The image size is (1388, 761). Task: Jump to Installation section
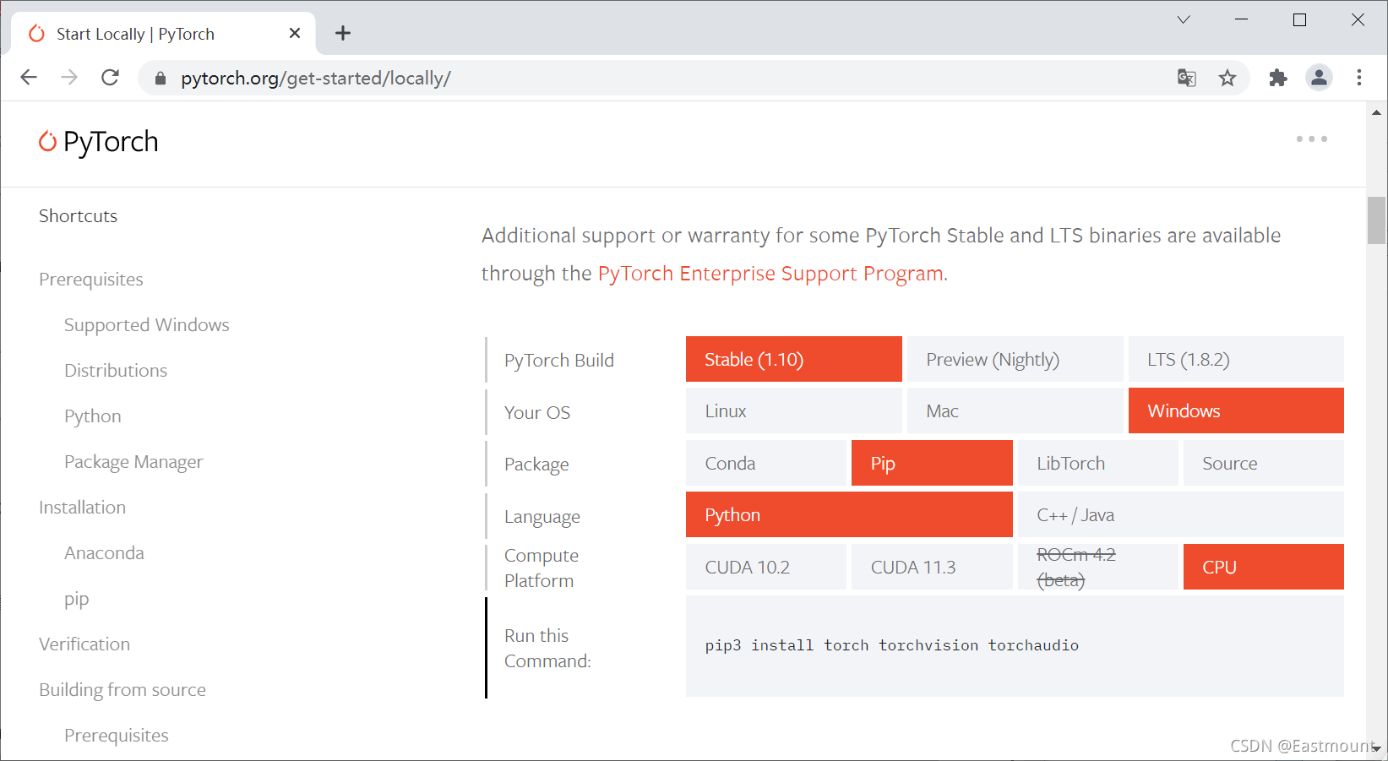[83, 508]
